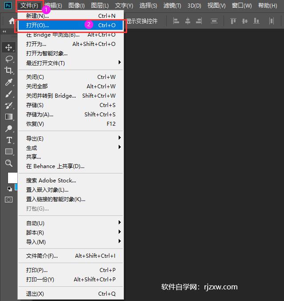This screenshot has height=301, width=284.
Task: Click the vertical distribute spacing icon
Action: pyautogui.click(x=214, y=21)
